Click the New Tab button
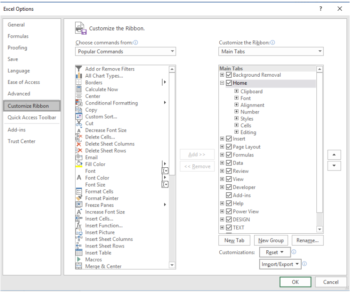The image size is (350, 292). pos(234,240)
